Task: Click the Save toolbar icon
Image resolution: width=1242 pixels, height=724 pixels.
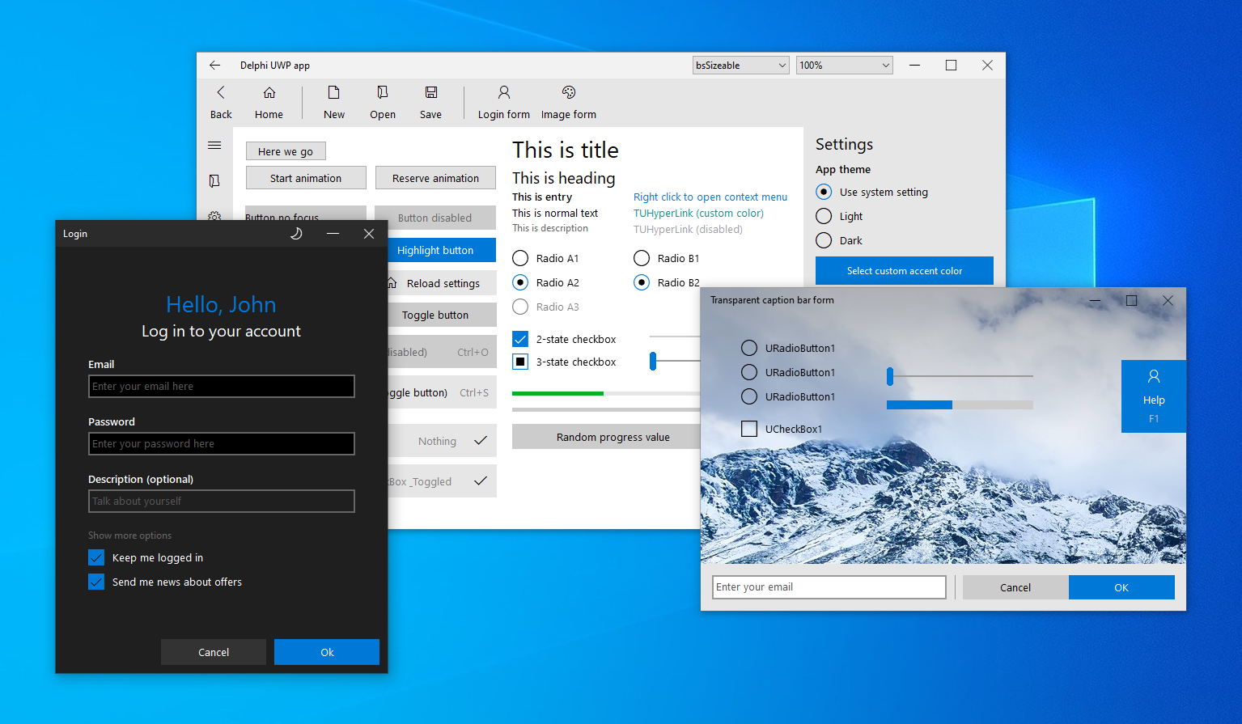Action: point(430,102)
